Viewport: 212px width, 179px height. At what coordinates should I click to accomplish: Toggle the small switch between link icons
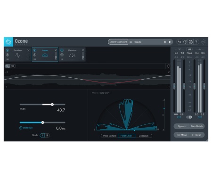[x=189, y=117]
